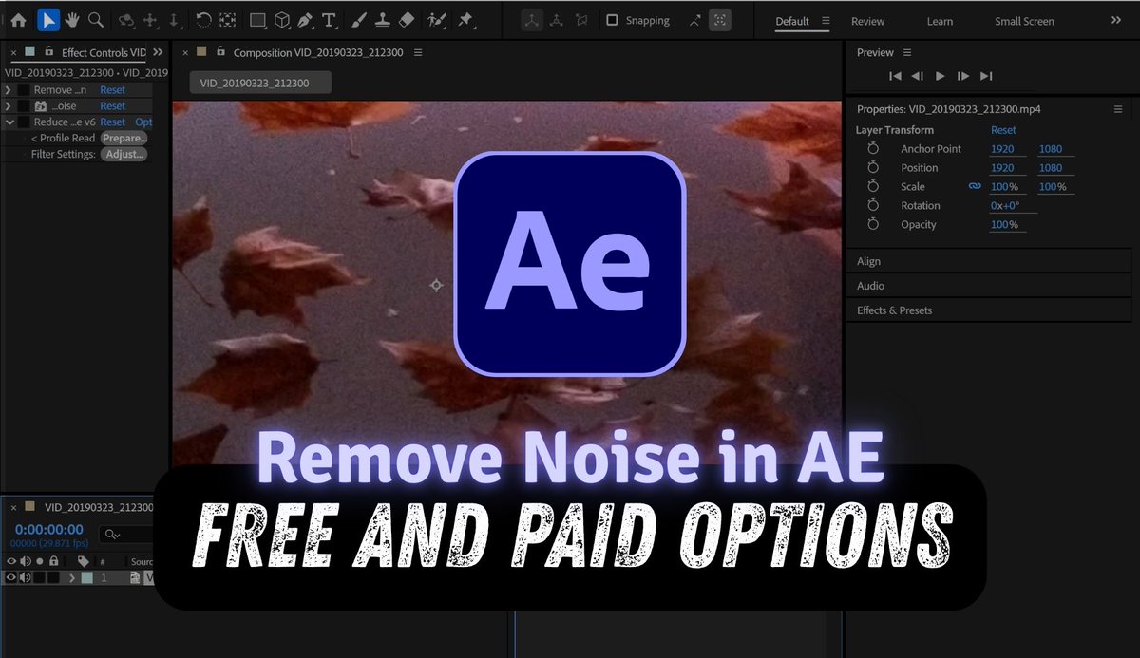The width and height of the screenshot is (1140, 658).
Task: Select the Brush tool
Action: [x=358, y=19]
